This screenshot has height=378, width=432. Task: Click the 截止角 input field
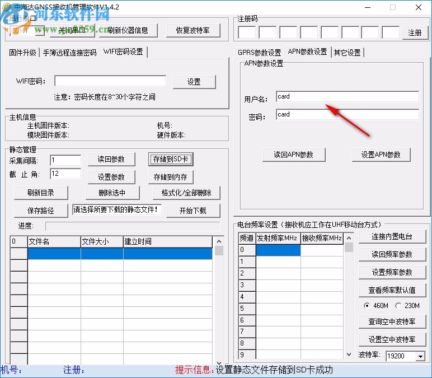[65, 174]
